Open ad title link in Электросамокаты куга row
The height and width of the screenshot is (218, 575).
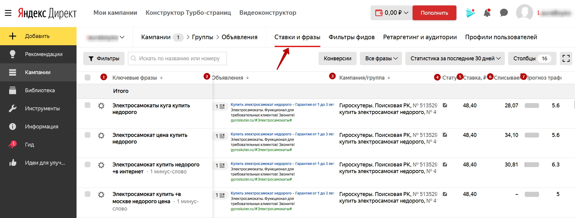click(x=282, y=105)
